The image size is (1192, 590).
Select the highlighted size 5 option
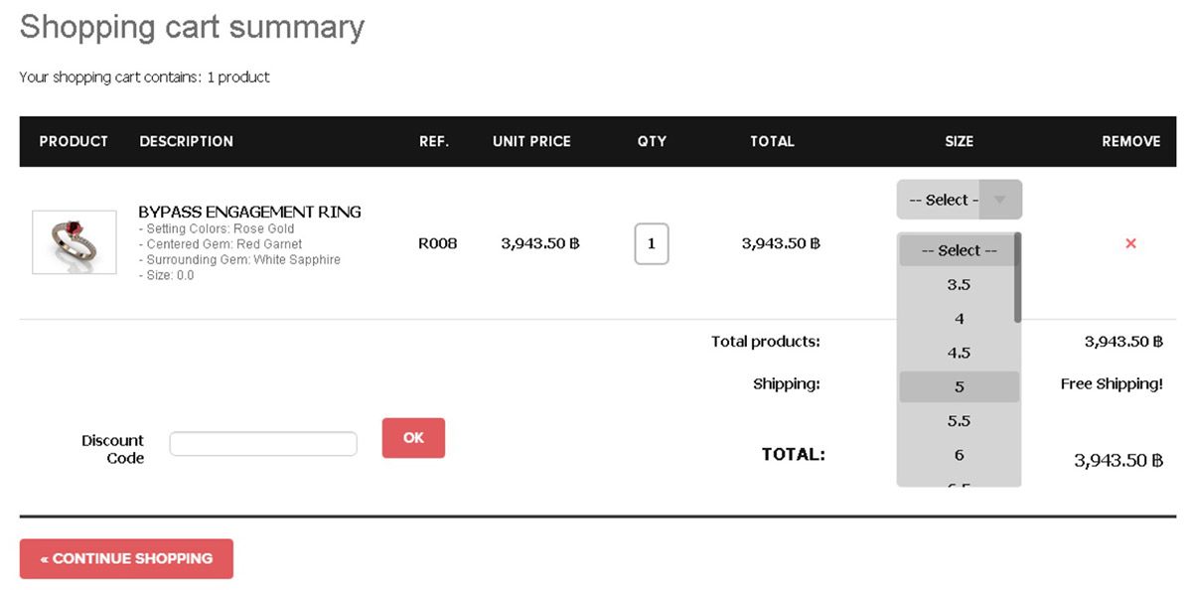pos(959,386)
